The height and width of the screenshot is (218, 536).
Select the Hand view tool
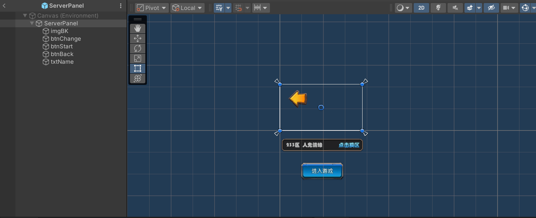[x=138, y=28]
